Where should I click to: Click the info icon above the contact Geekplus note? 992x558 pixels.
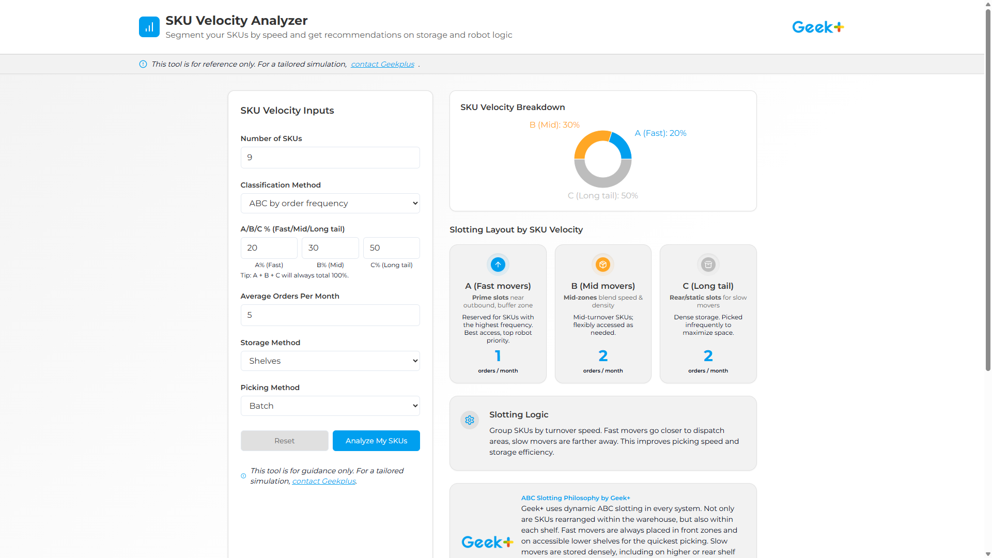(243, 475)
